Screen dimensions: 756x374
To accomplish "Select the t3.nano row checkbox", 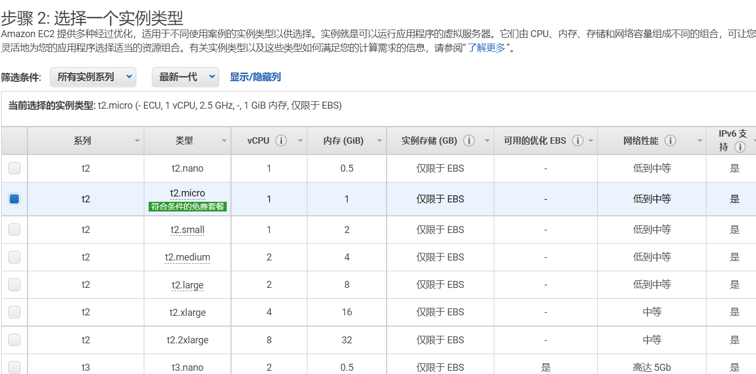I will [14, 368].
